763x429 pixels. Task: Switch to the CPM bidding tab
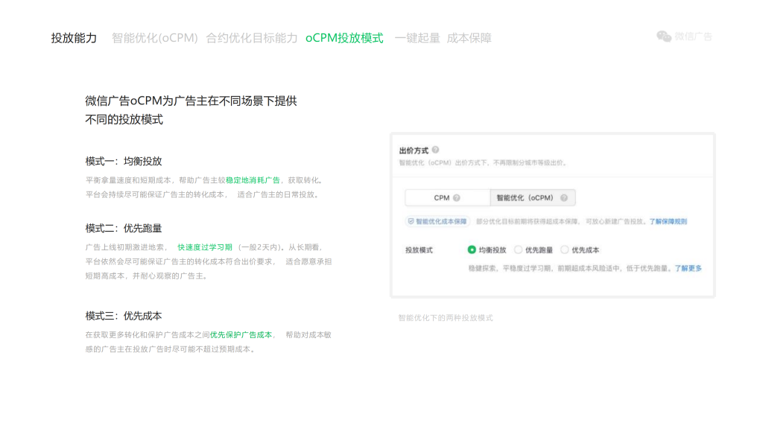pyautogui.click(x=447, y=198)
